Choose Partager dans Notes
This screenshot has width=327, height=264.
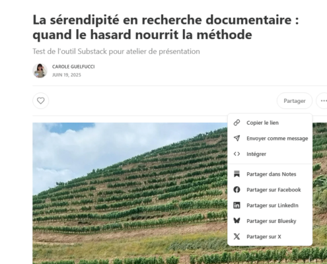pos(270,174)
